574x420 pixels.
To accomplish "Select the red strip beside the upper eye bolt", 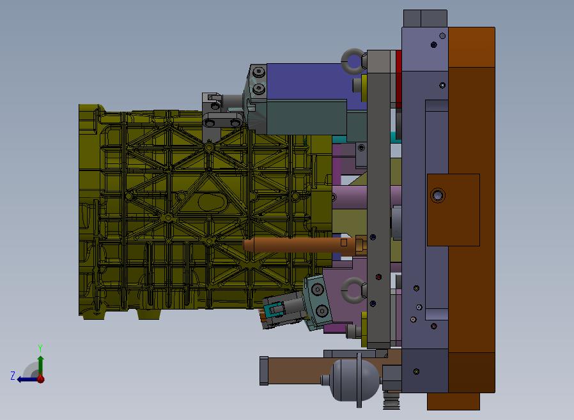I will click(398, 79).
